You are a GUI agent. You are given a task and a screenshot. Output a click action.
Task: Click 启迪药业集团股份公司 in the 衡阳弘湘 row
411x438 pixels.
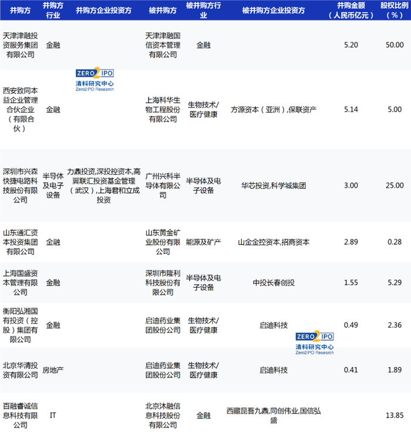click(x=163, y=325)
